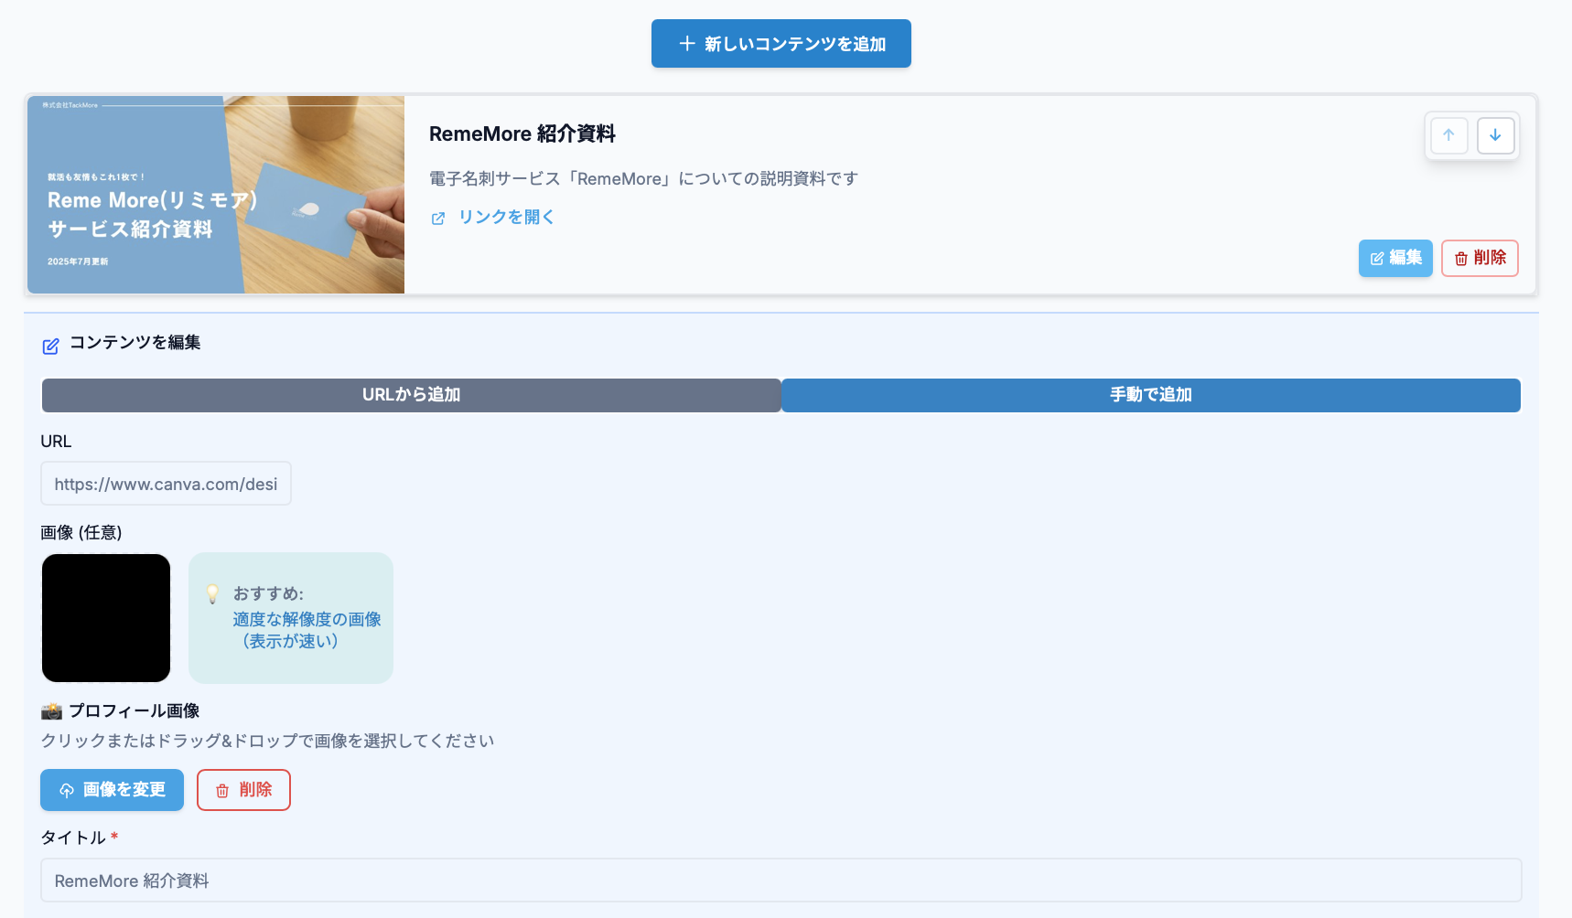This screenshot has height=918, width=1572.
Task: Open the link via リンクを開く
Action: (506, 217)
